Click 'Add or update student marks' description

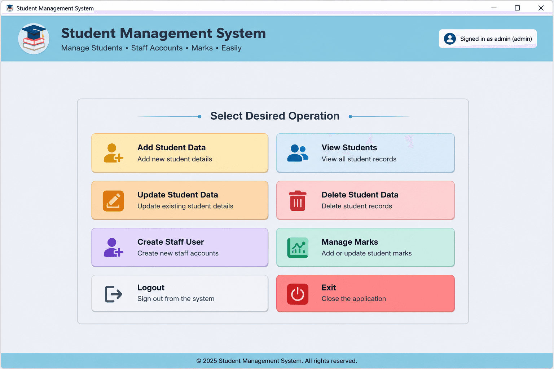366,253
